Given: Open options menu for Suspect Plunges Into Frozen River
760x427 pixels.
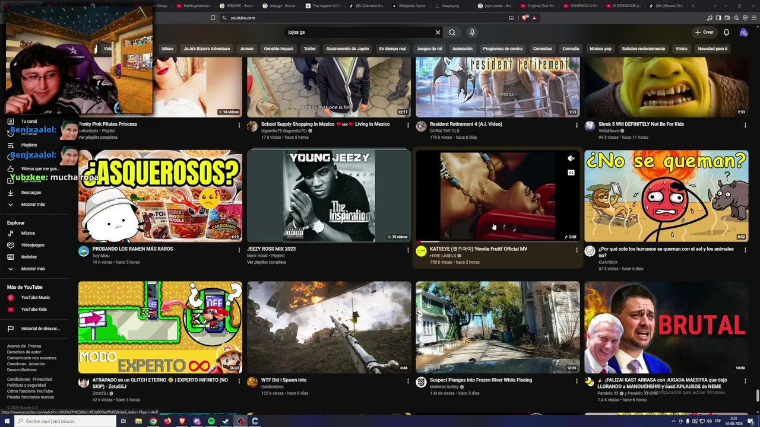Looking at the screenshot, I should 577,381.
